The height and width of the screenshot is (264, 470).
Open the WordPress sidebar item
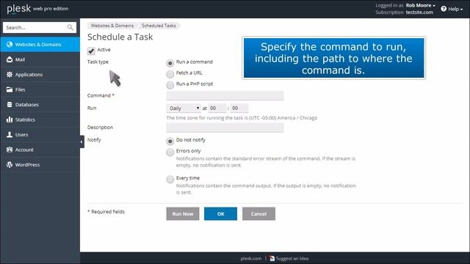point(40,164)
